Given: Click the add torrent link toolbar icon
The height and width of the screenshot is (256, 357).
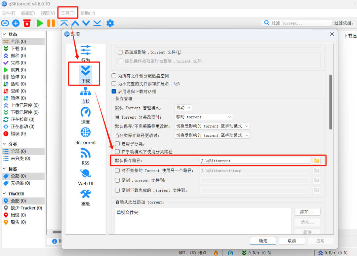Looking at the screenshot, I should (x=5, y=23).
